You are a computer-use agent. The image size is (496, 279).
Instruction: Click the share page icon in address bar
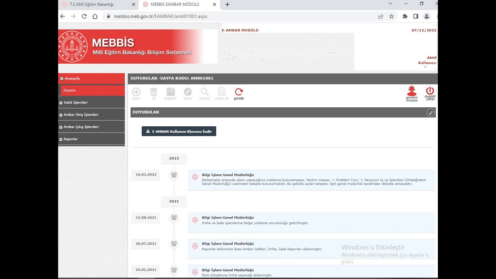click(381, 16)
